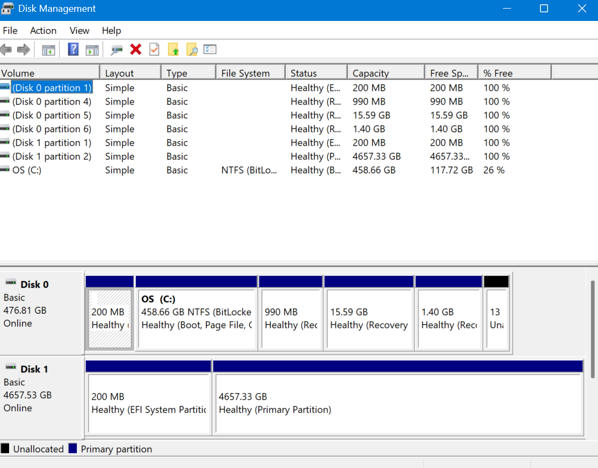Open Help via the blue question mark icon
The width and height of the screenshot is (598, 468).
[73, 49]
